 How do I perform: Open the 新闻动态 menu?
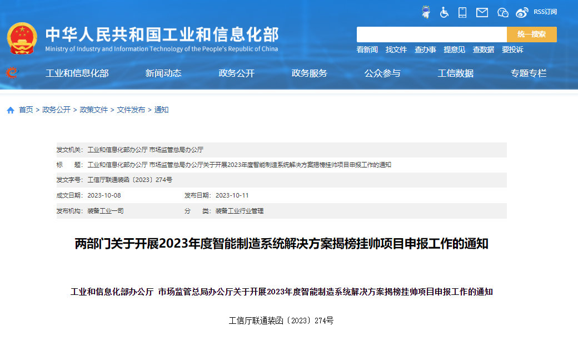[163, 73]
